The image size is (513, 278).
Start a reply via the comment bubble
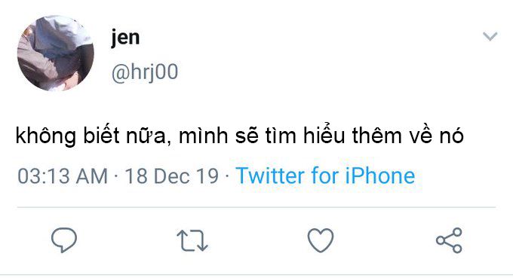[64, 240]
